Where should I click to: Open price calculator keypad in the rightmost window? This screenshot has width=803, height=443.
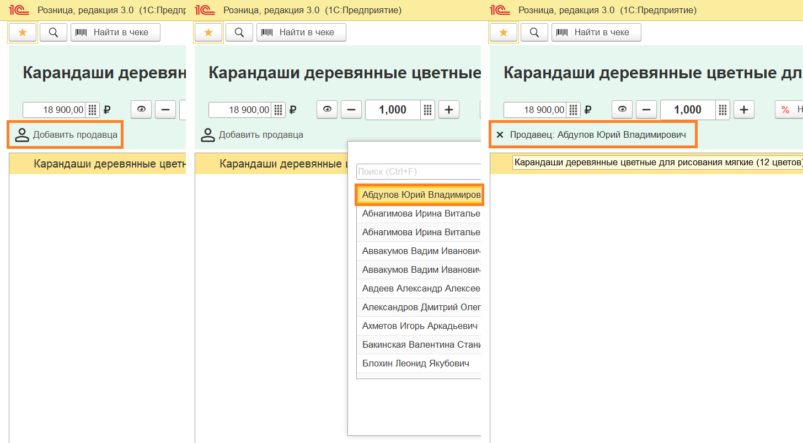point(573,110)
